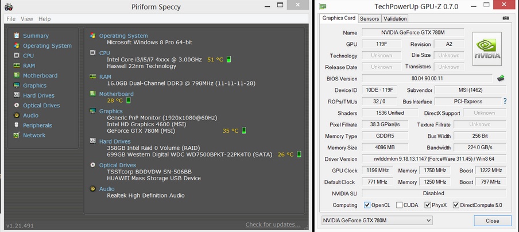The image size is (519, 232).
Task: Click the GPU Name field in GPU-Z
Action: pyautogui.click(x=413, y=32)
